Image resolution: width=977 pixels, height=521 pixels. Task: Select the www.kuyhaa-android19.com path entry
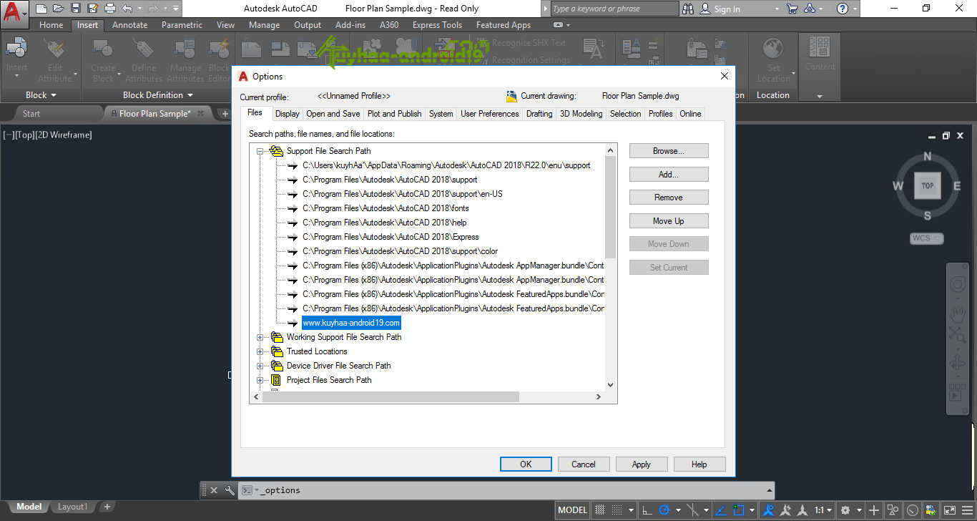(351, 323)
